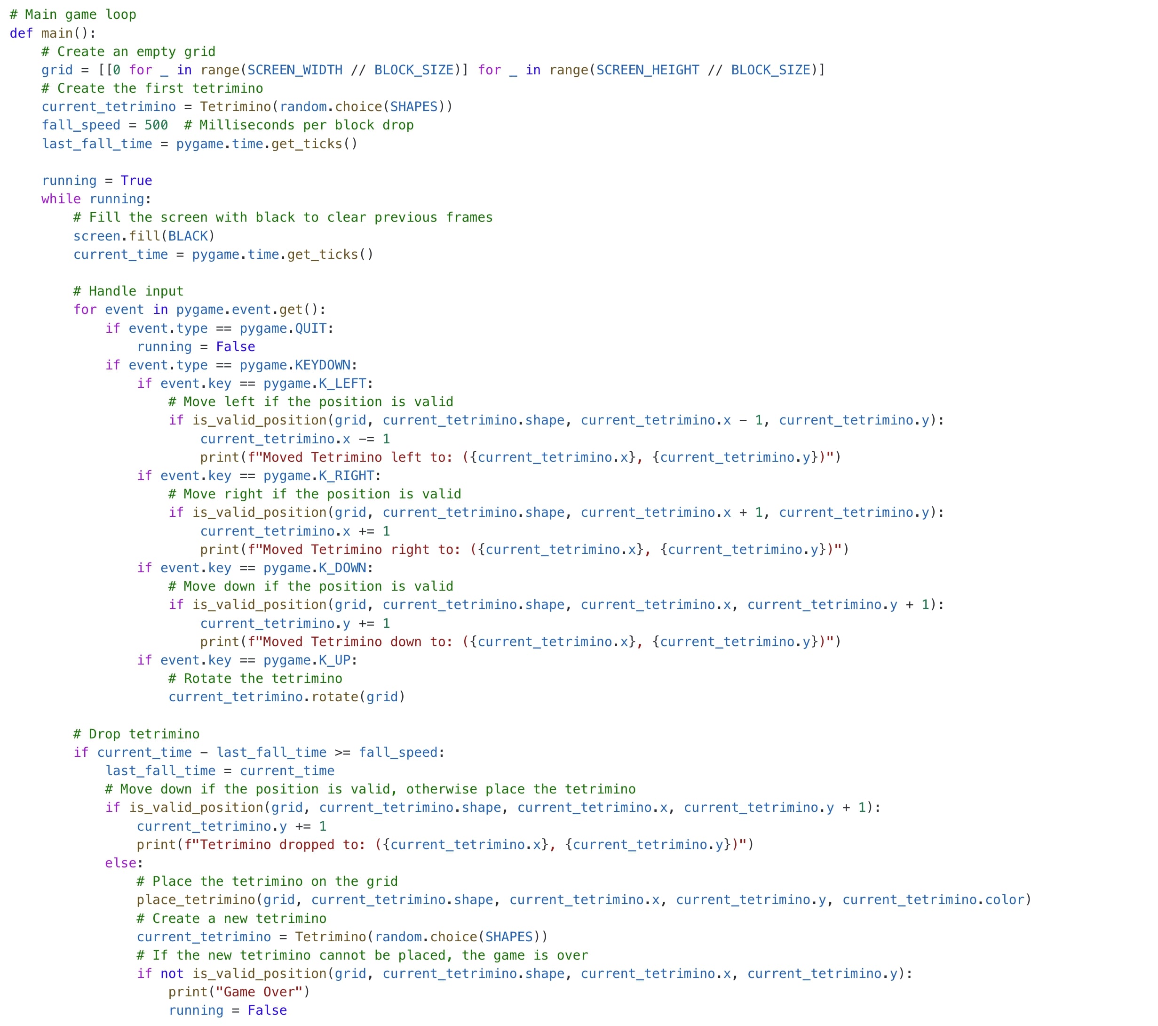The image size is (1158, 1026).
Task: Click the '# Create a new tetrimino' comment
Action: point(232,919)
